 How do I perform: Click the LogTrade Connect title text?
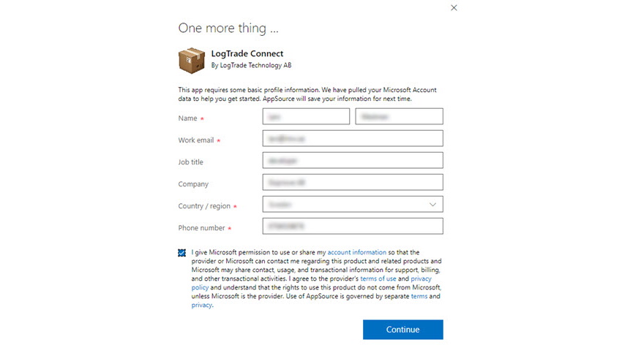(x=247, y=53)
